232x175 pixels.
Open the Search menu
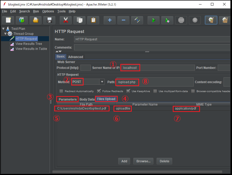24,11
